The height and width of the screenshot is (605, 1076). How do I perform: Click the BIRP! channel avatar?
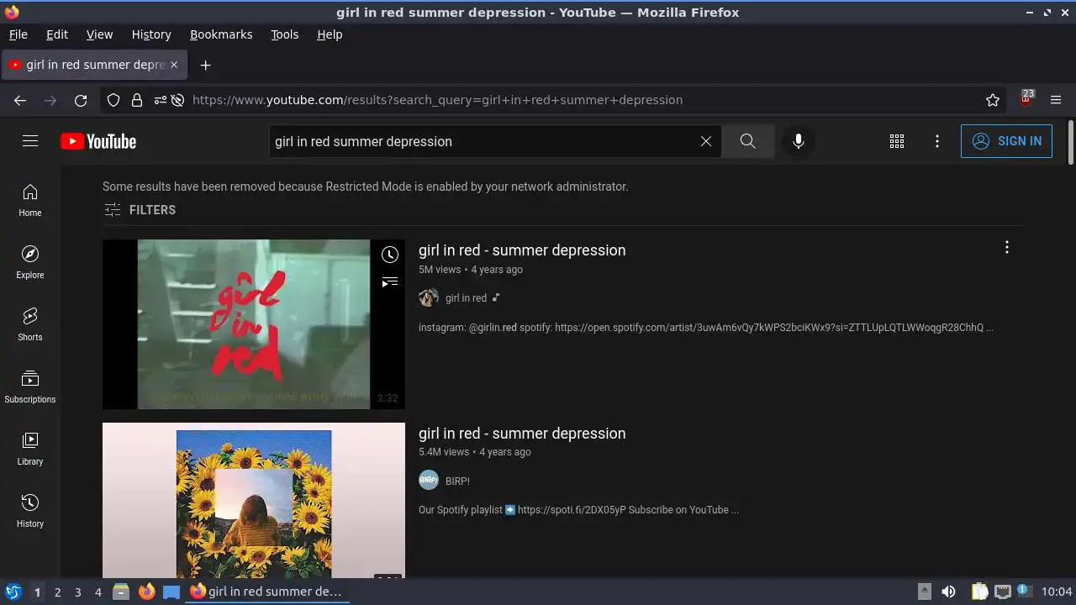click(429, 481)
